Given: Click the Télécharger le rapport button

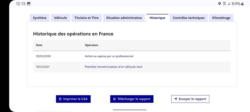Looking at the screenshot, I should (x=132, y=99).
